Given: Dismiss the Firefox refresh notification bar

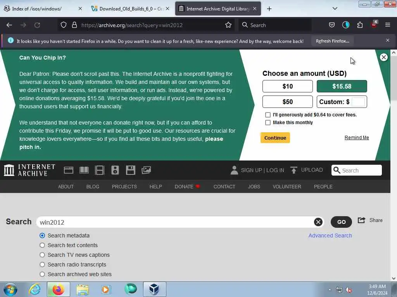Looking at the screenshot, I should [x=388, y=40].
